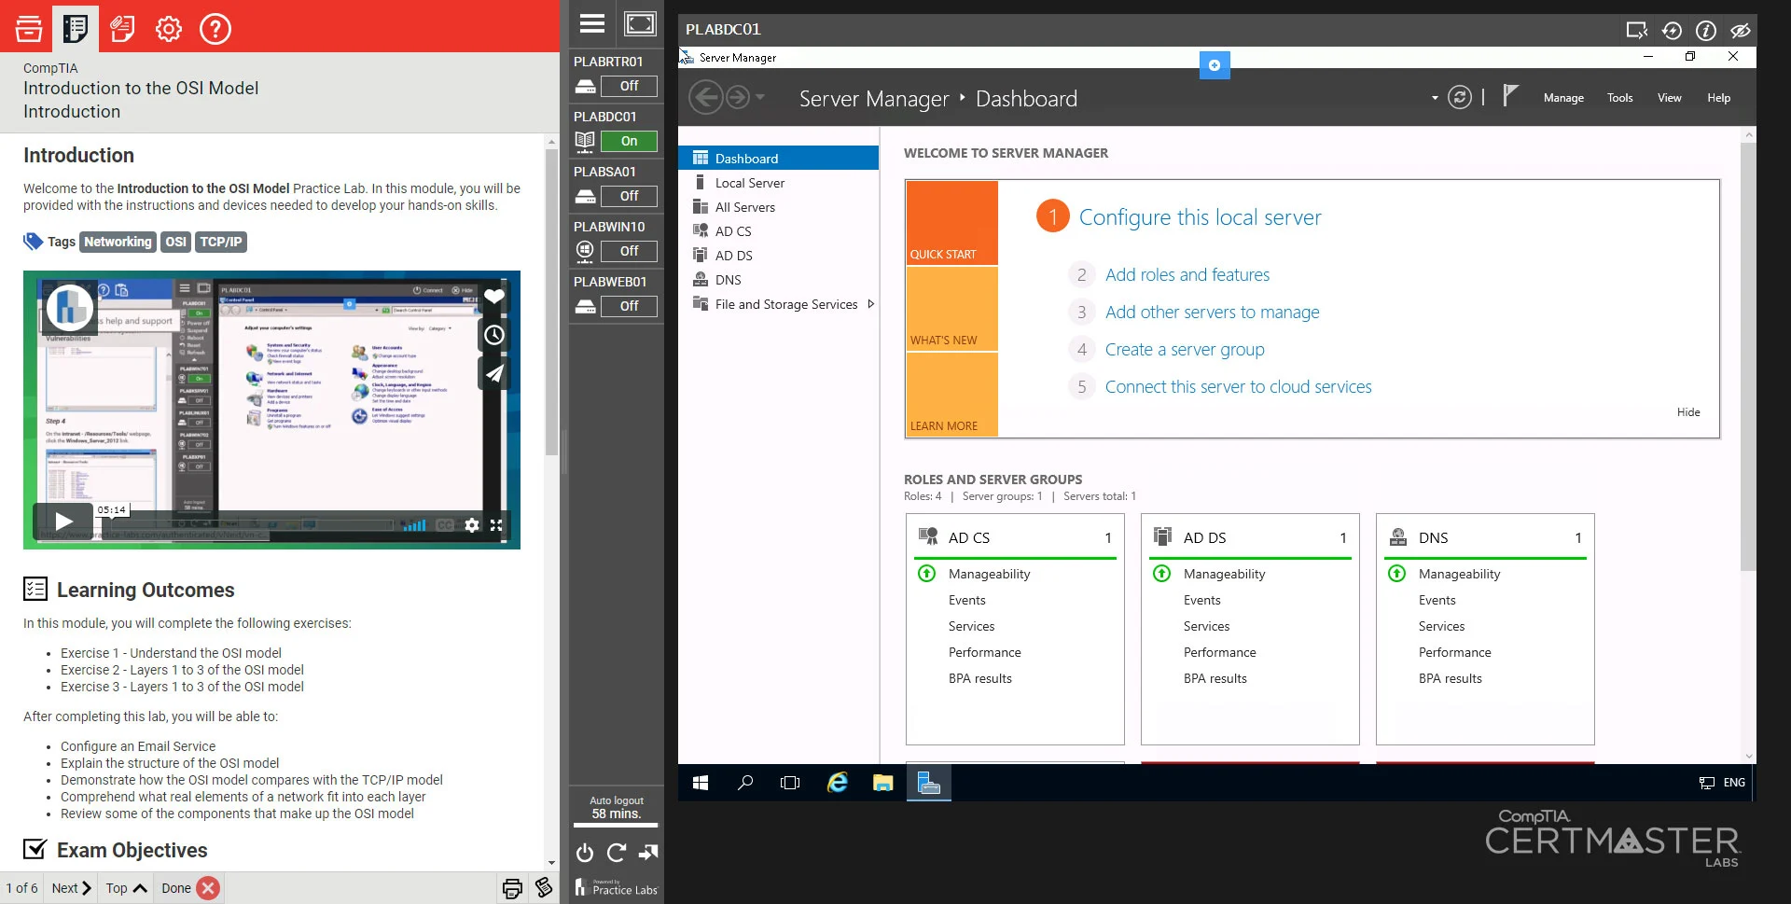
Task: Click the PLABDC01 history clock icon
Action: [x=1672, y=31]
